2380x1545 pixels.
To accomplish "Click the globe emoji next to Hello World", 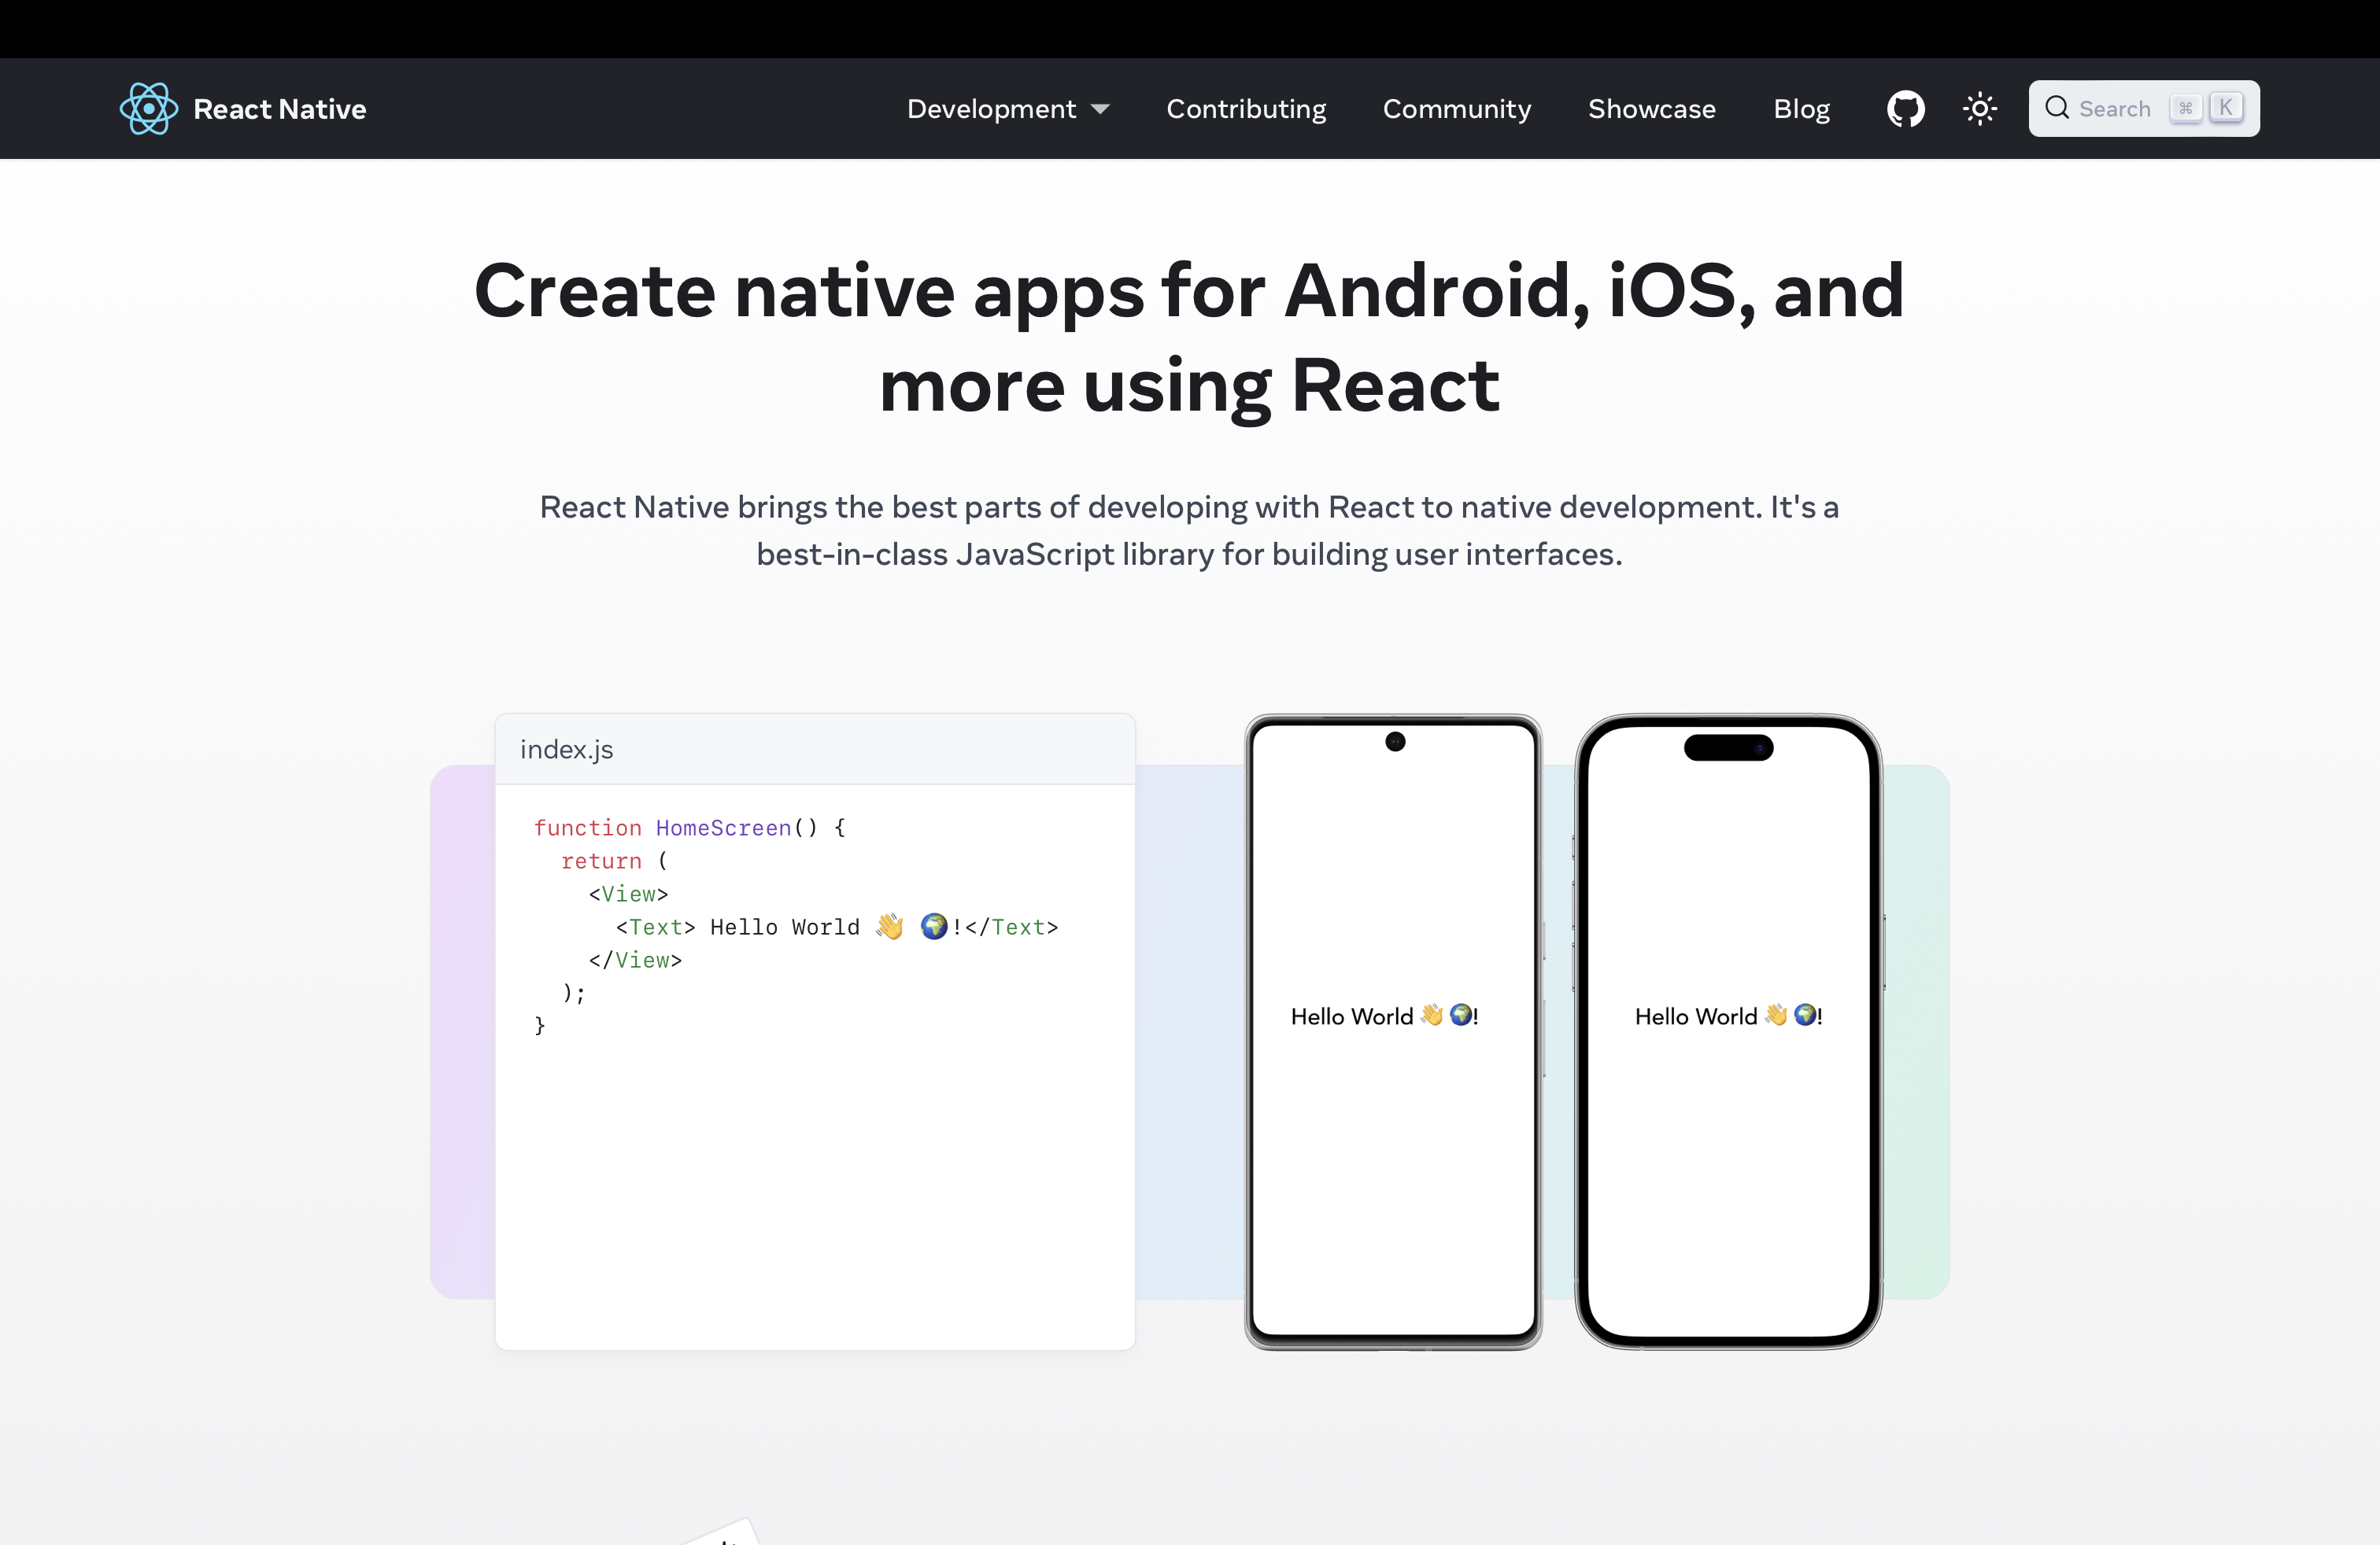I will (933, 927).
